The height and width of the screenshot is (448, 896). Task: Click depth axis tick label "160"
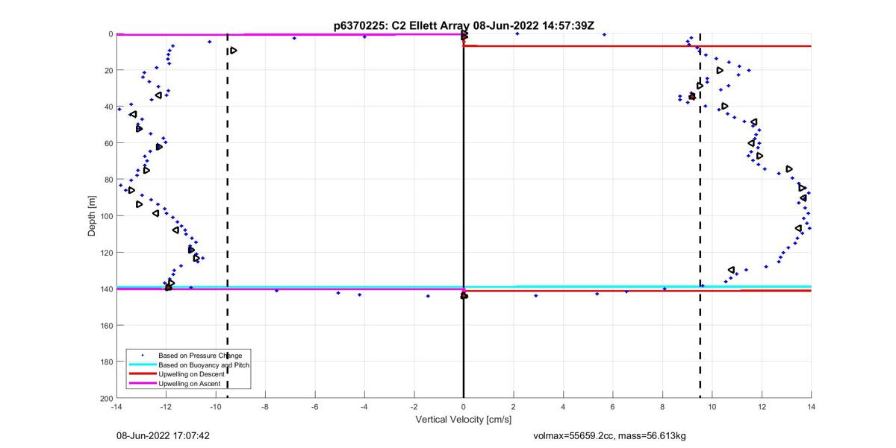coord(105,326)
